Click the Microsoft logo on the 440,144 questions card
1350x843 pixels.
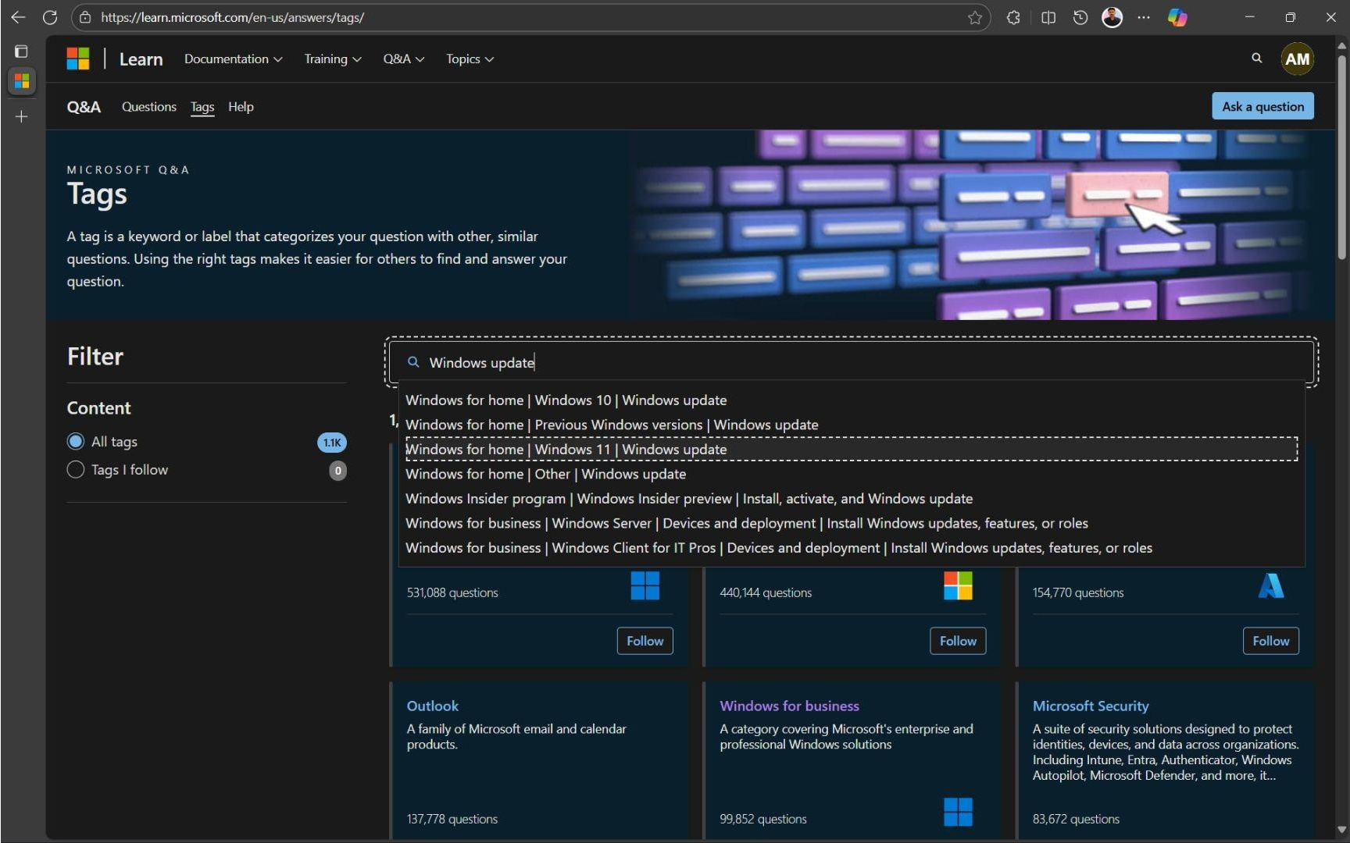[x=958, y=585]
